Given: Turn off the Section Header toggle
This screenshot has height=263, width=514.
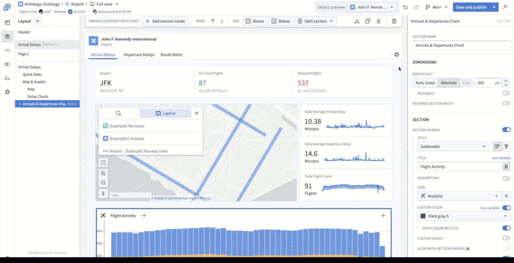Looking at the screenshot, I should pos(506,130).
